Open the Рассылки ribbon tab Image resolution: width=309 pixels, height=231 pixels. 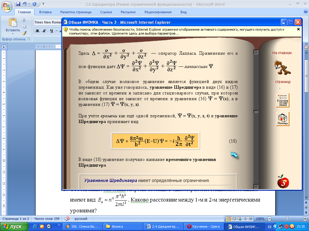(x=128, y=12)
